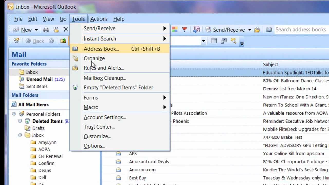Image resolution: width=329 pixels, height=185 pixels.
Task: Open the View menu
Action: (48, 19)
